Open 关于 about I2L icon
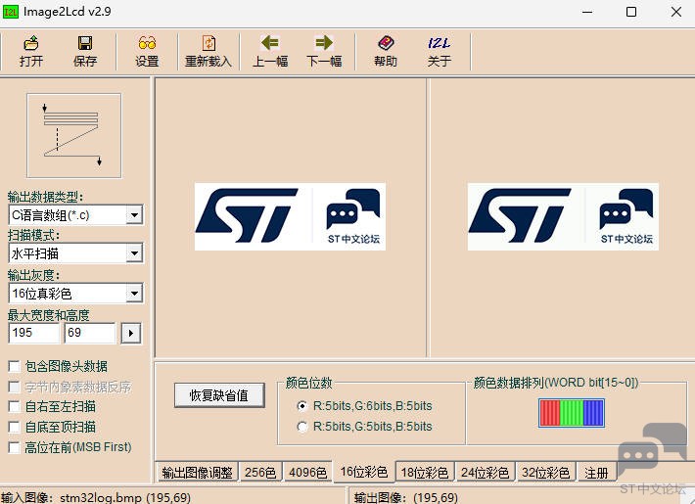Viewport: 695px width, 504px height. pyautogui.click(x=440, y=52)
